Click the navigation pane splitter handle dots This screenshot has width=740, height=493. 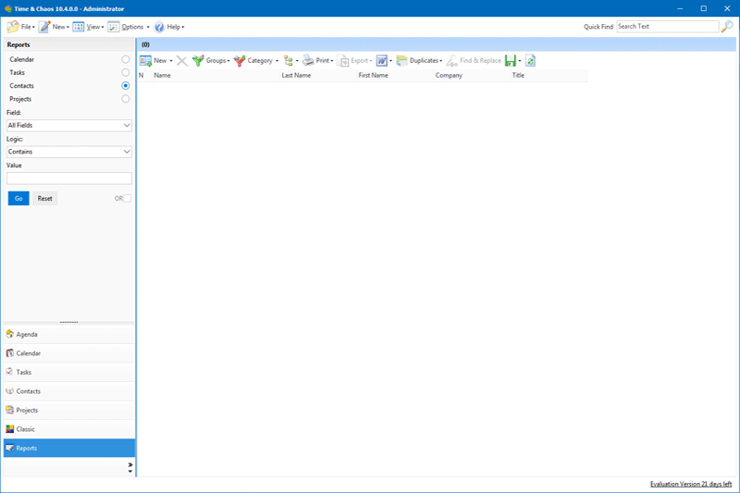pos(68,322)
